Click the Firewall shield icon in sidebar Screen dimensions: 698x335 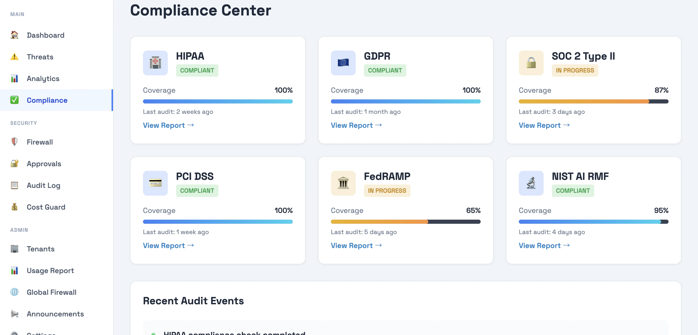14,142
